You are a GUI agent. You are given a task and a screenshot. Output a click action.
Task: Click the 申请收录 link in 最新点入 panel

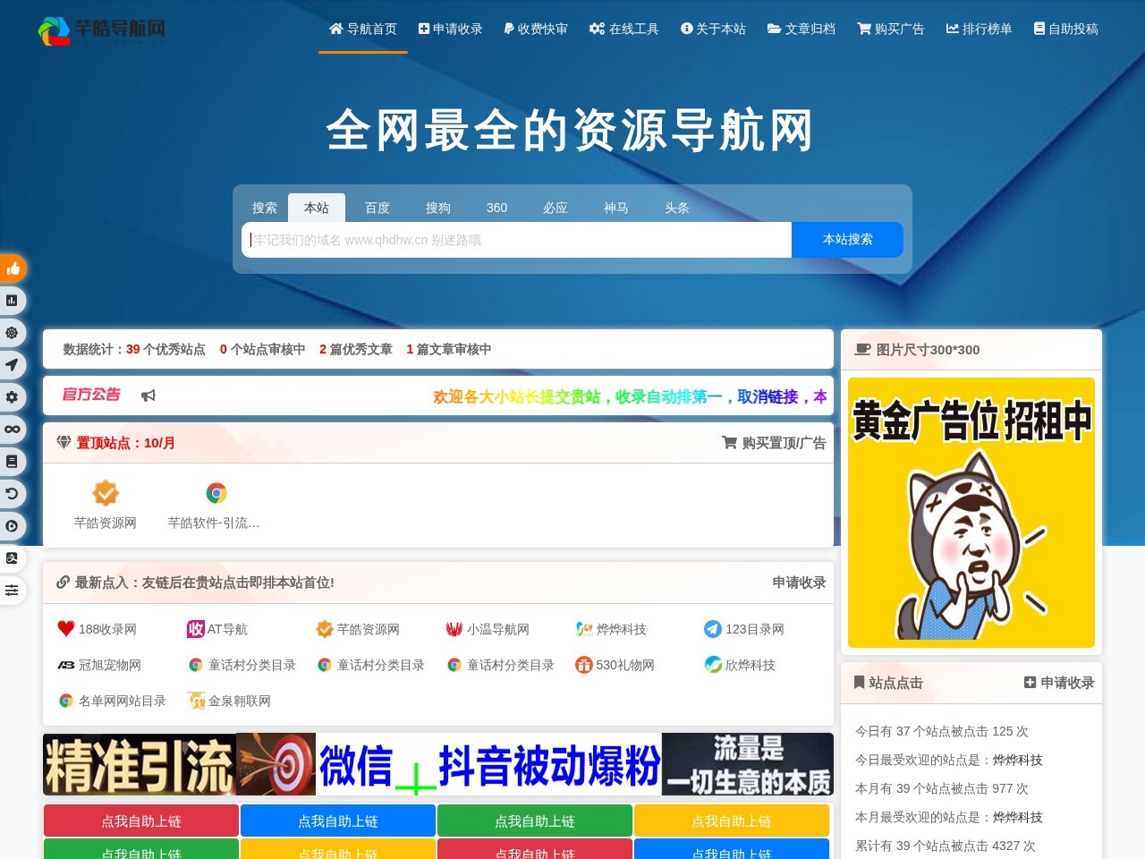click(799, 583)
